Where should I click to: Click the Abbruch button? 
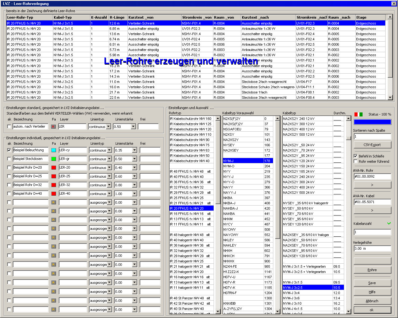tap(373, 301)
